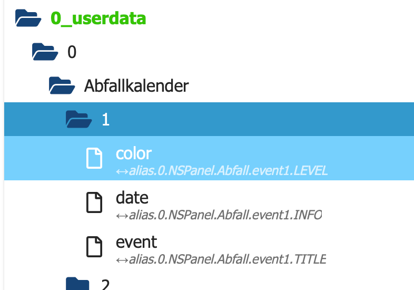Image resolution: width=414 pixels, height=290 pixels.
Task: Select the tree node labeled 0
Action: (72, 52)
